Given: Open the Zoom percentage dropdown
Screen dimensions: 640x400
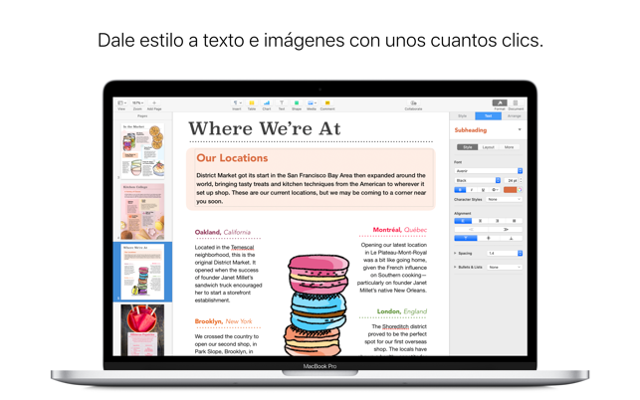Looking at the screenshot, I should pyautogui.click(x=137, y=102).
